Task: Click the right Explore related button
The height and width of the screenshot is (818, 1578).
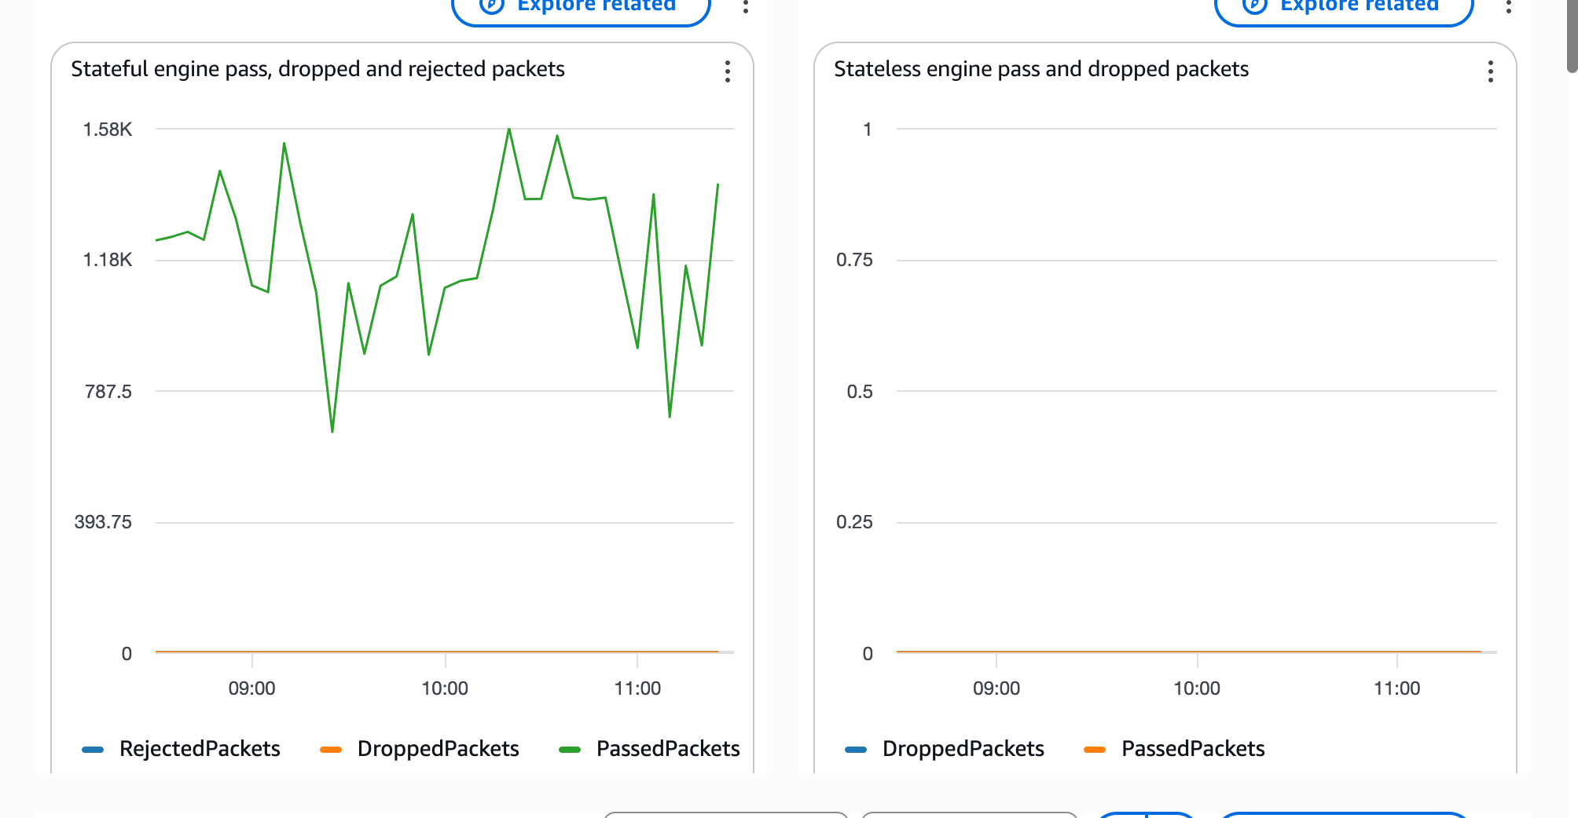Action: point(1344,6)
